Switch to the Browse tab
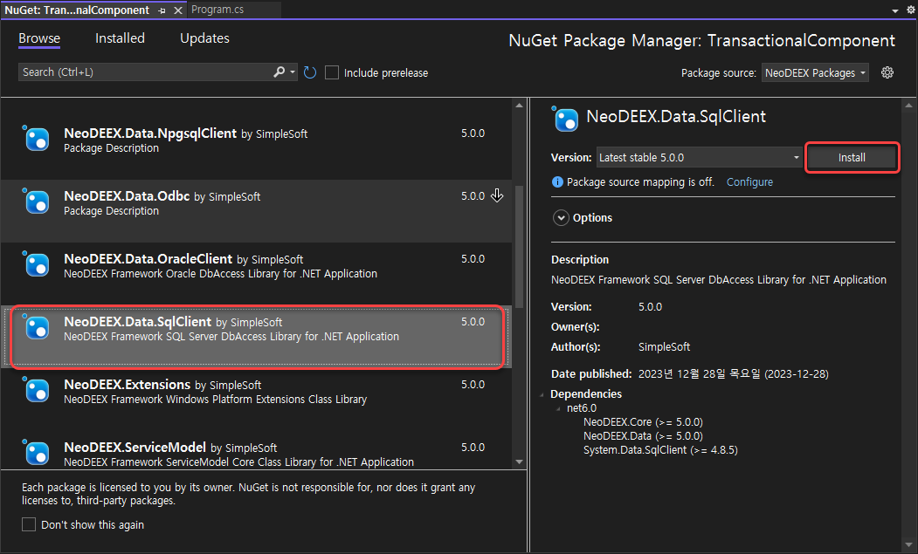The image size is (918, 554). tap(39, 38)
